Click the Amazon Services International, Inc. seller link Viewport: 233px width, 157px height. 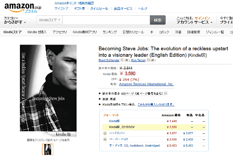pyautogui.click(x=146, y=84)
